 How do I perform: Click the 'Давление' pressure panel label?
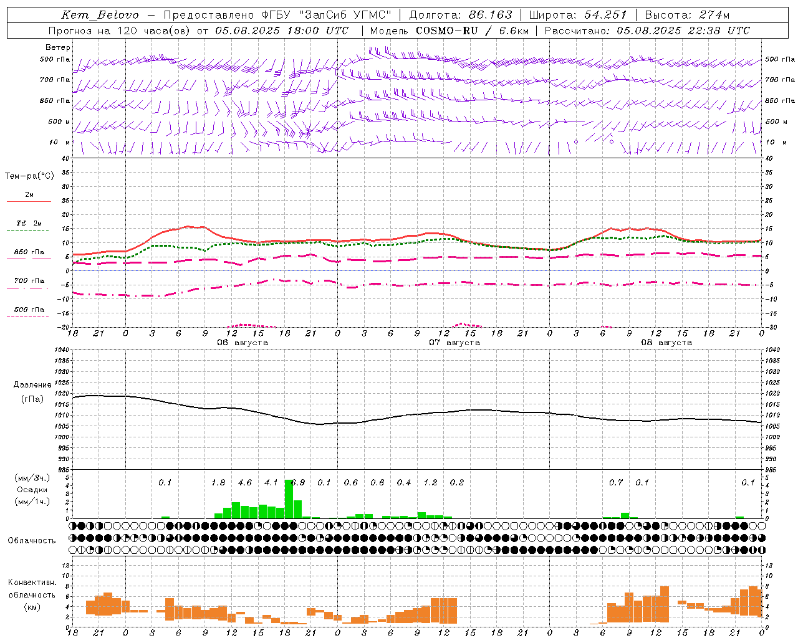pos(32,385)
